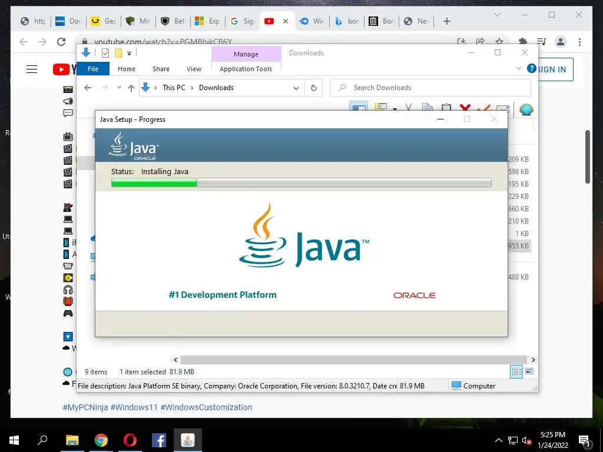Select the Manage contextual tab

[x=246, y=54]
